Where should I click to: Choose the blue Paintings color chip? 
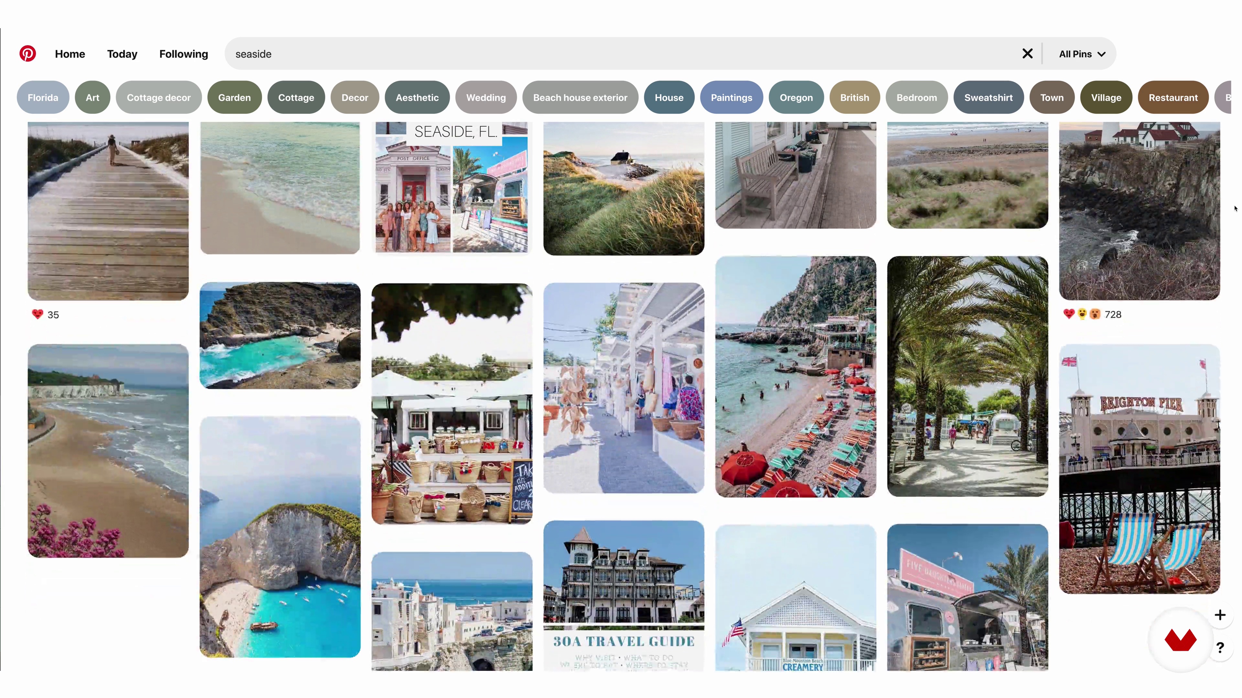(x=731, y=97)
